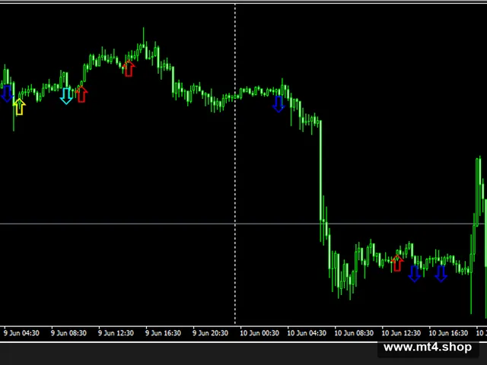
Task: Select the dotted vertical day separator line
Action: [235, 164]
